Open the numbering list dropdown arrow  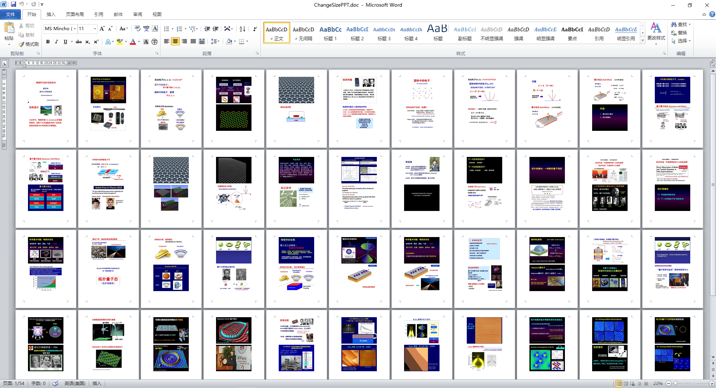(186, 29)
